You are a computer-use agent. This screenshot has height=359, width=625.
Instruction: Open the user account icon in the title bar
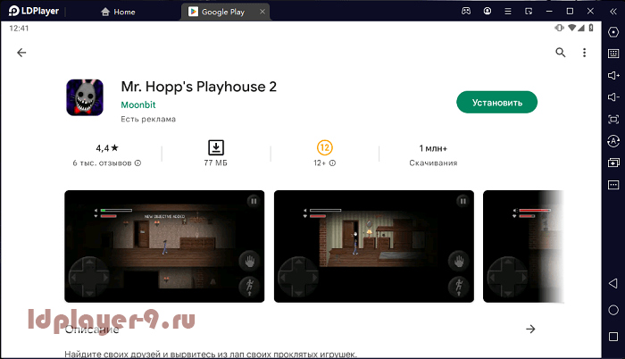tap(487, 12)
